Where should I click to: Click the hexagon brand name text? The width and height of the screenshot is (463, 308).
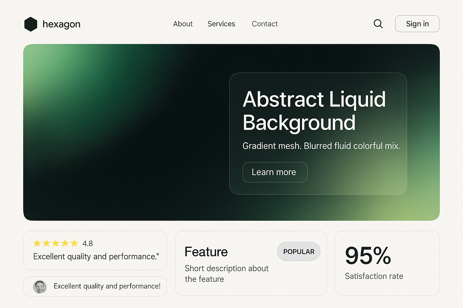[x=61, y=24]
